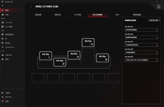
Task: Expand the Hot Key M3 microphone dropdown
Action: point(141,45)
